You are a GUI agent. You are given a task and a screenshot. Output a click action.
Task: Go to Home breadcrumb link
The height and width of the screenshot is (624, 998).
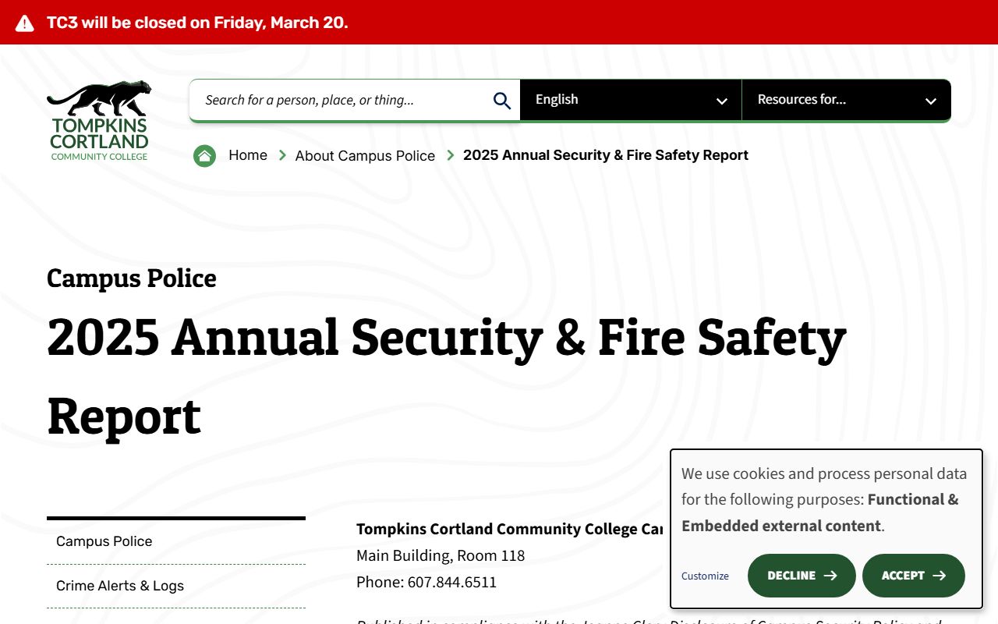248,155
